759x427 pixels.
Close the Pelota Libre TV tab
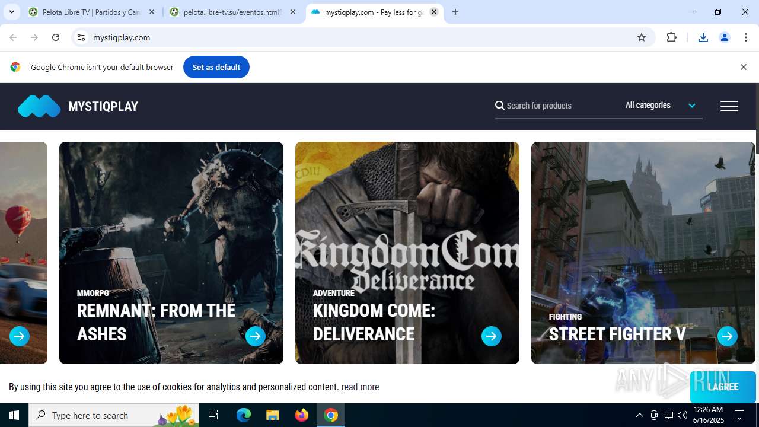click(x=152, y=12)
